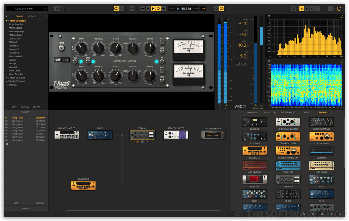Expand the T-RackS CS Grand folder
The image size is (349, 221).
click(7, 81)
